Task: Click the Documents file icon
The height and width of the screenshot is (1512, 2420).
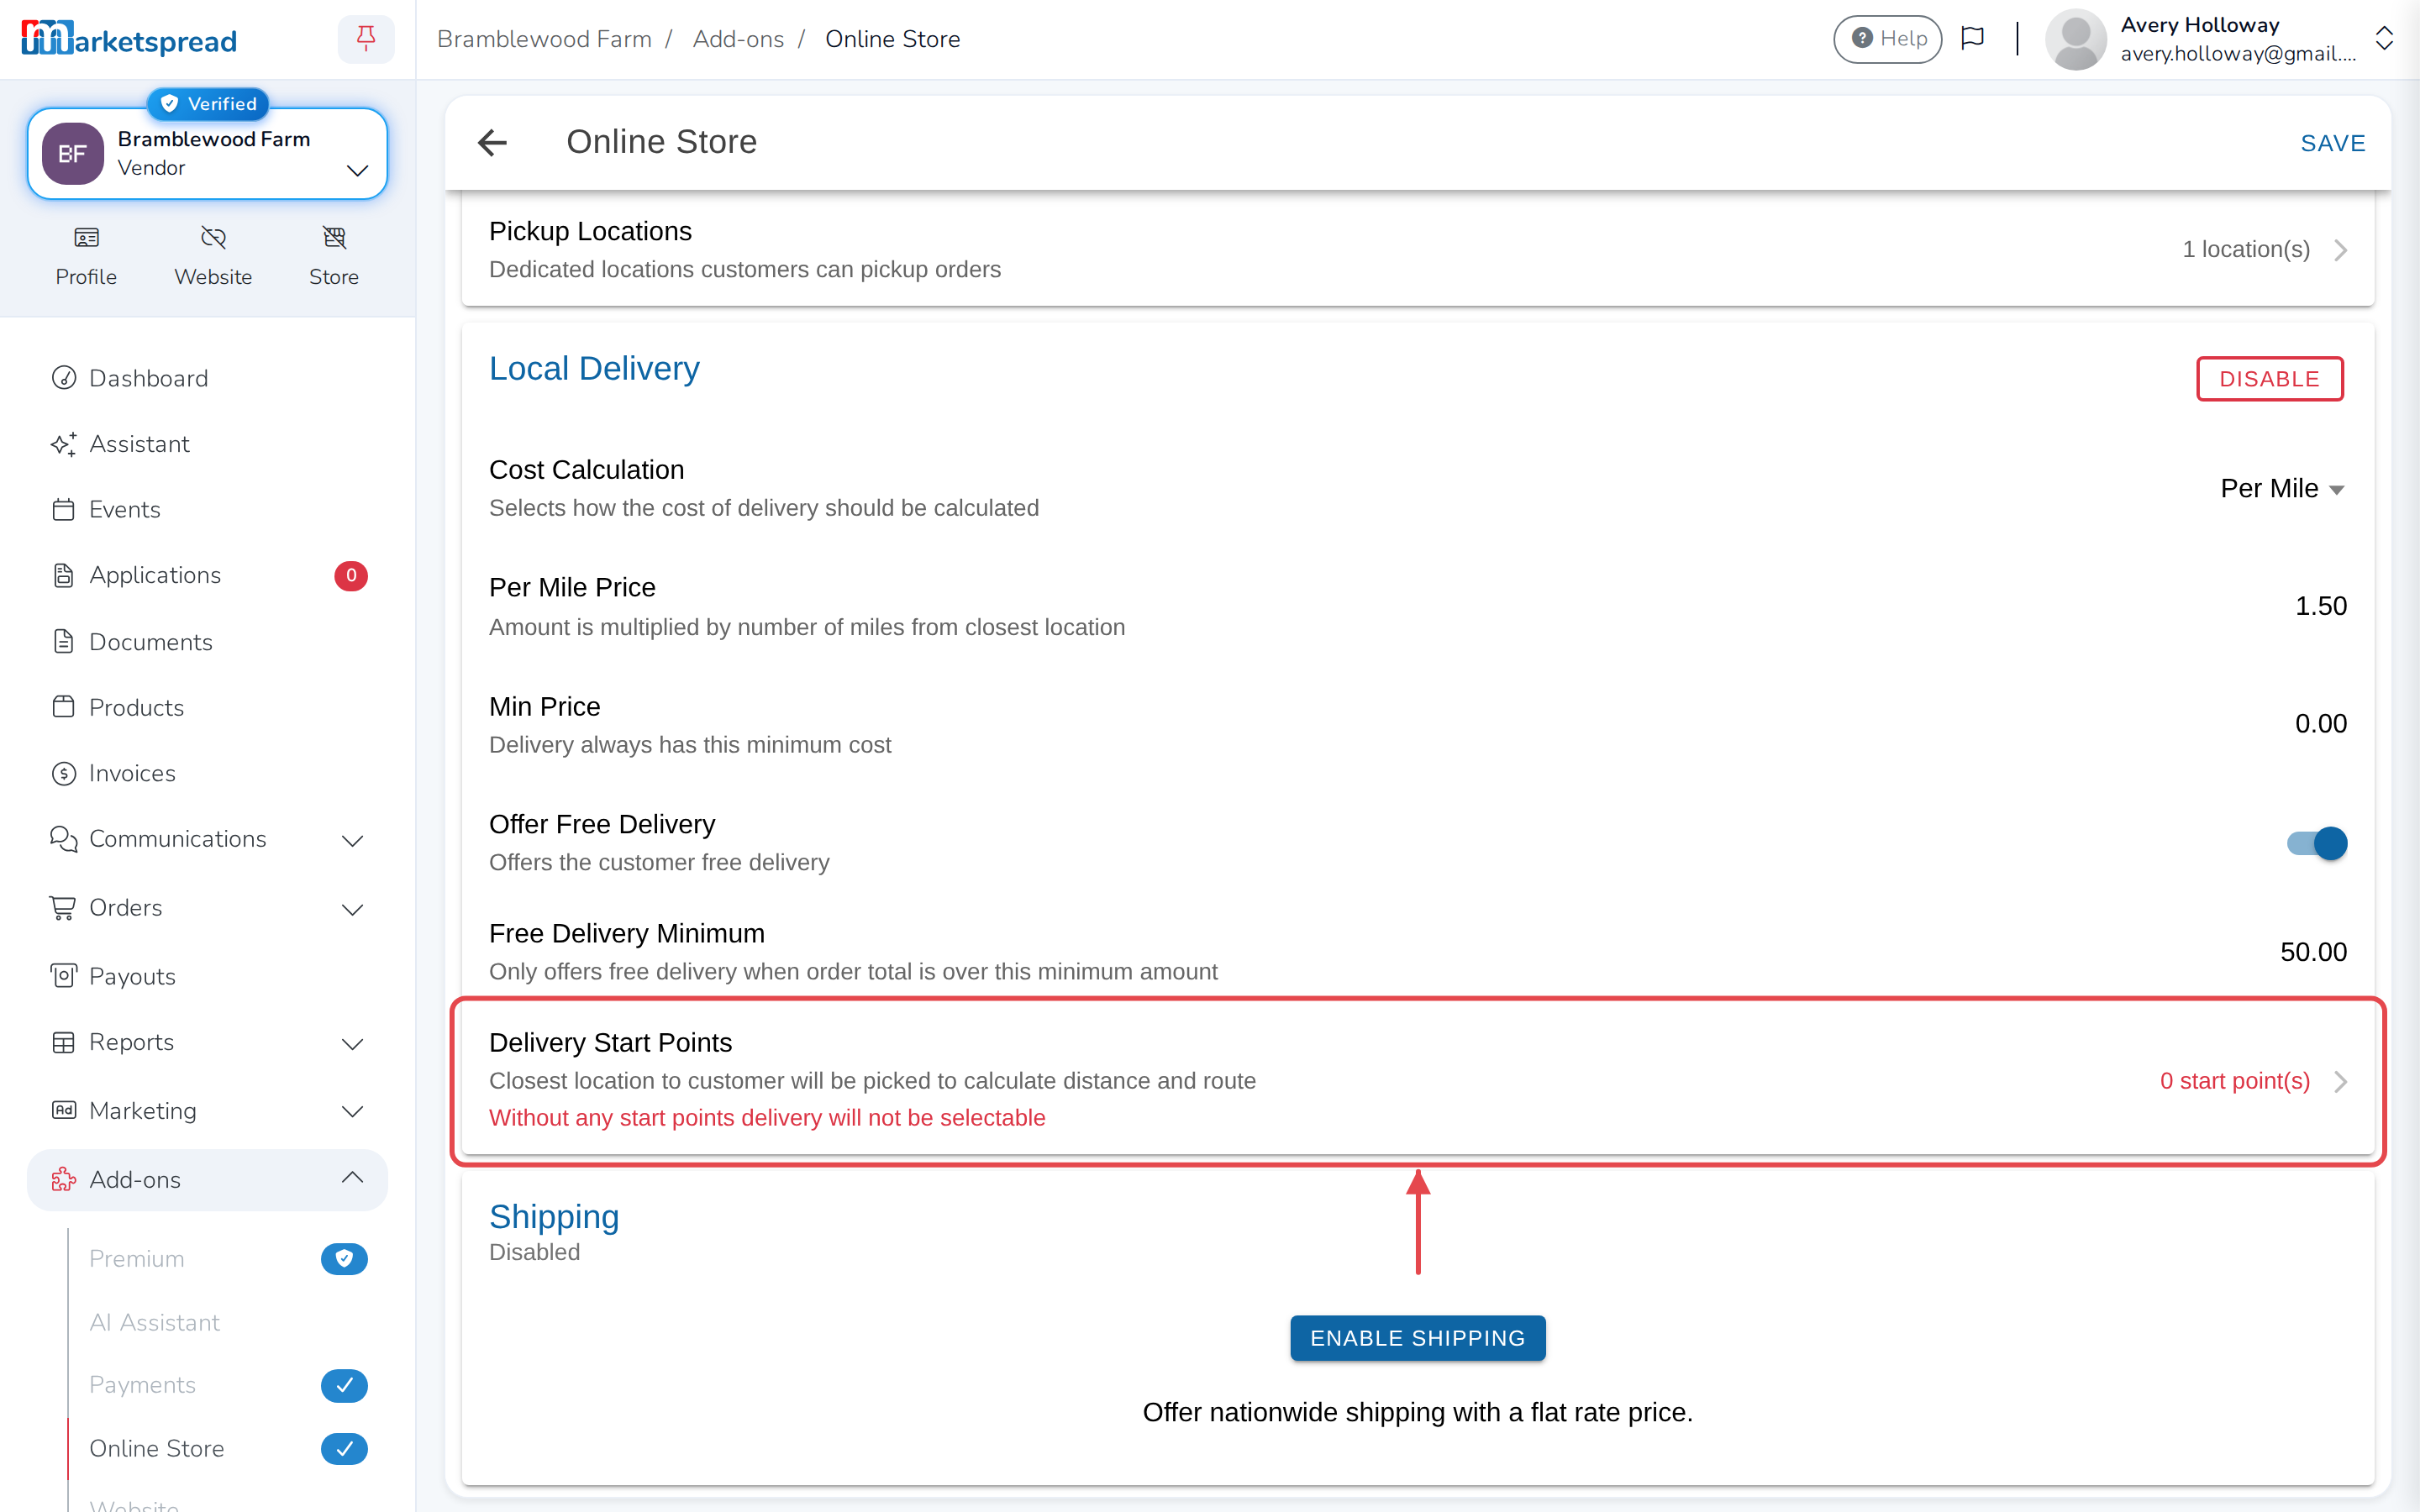Action: tap(64, 642)
